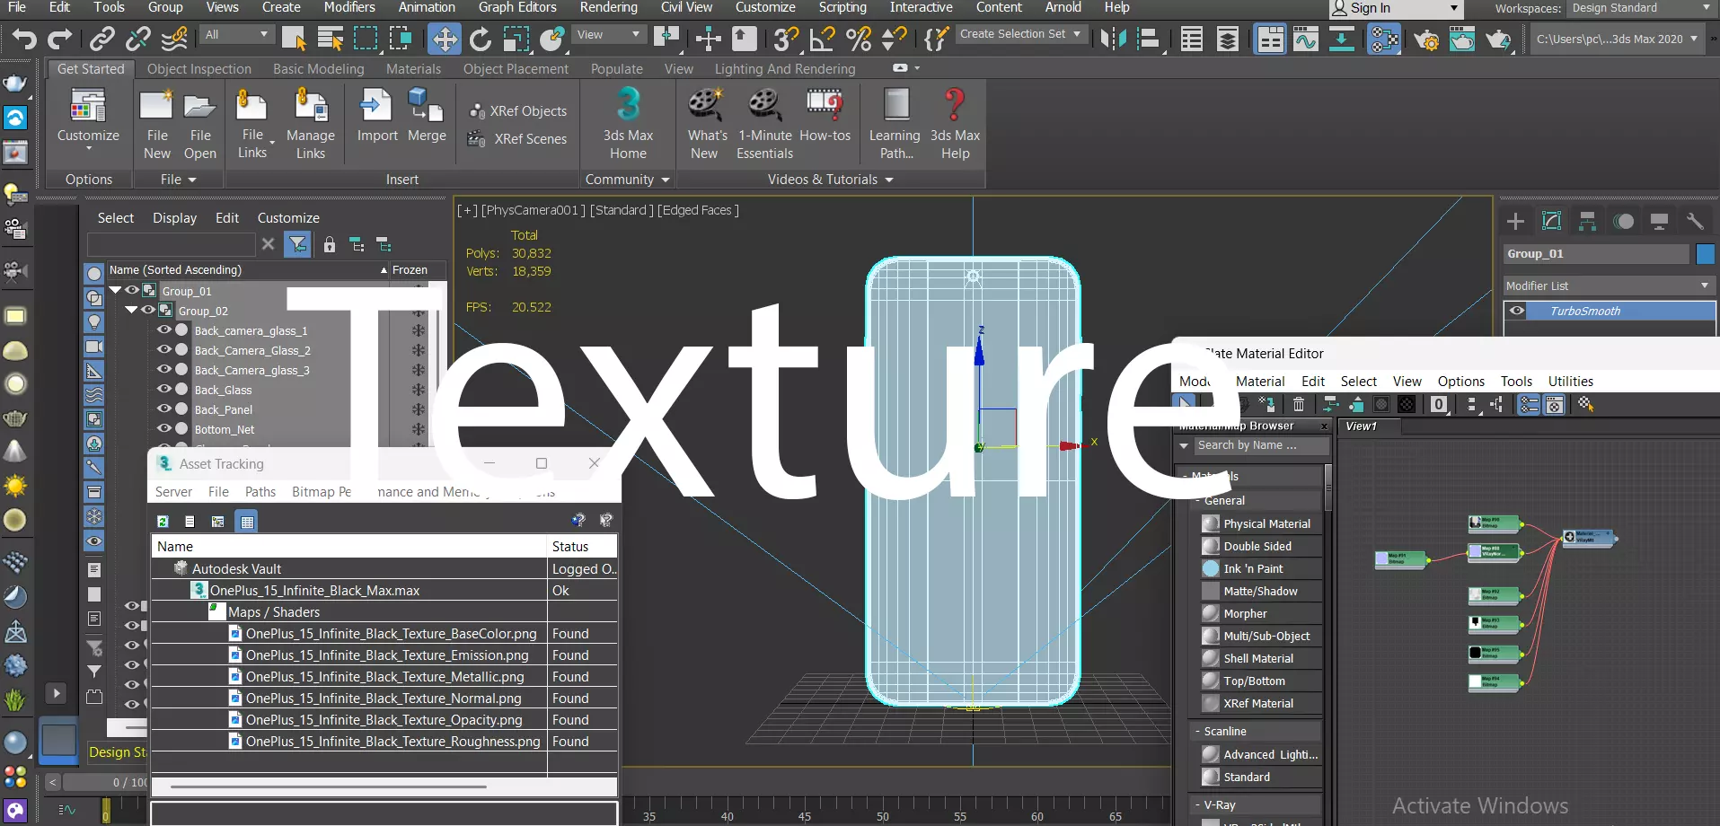
Task: Open the Hierarchy tab in the command panel
Action: [1587, 221]
